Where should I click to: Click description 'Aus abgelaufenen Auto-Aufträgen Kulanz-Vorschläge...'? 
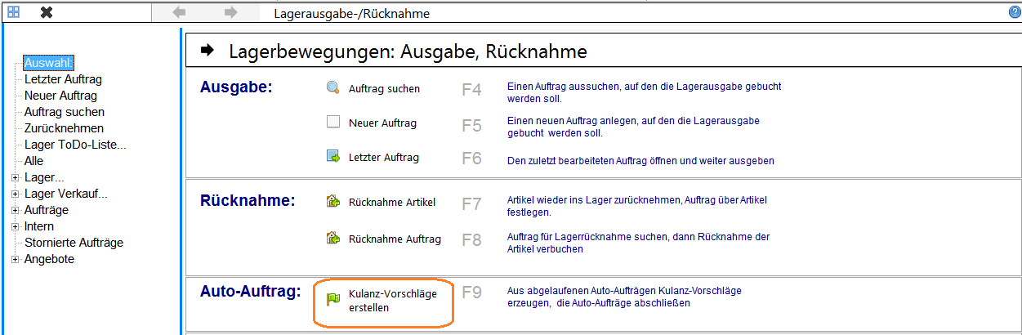625,297
